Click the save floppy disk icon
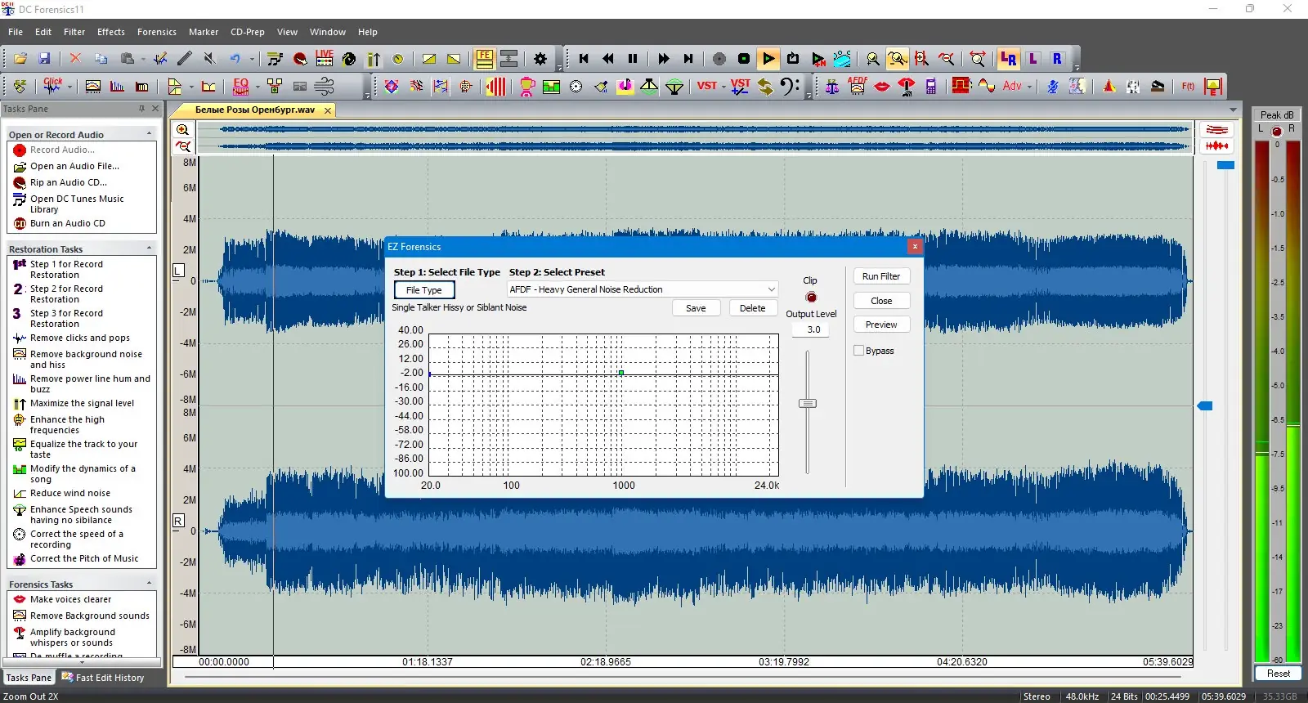The image size is (1308, 703). coord(44,59)
